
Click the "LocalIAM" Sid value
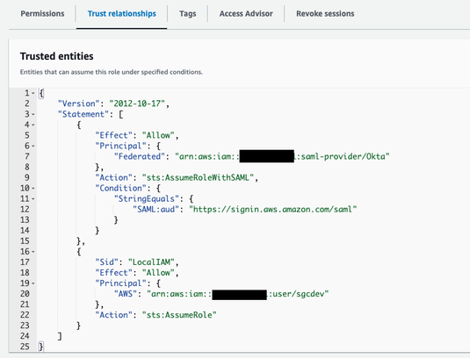pyautogui.click(x=151, y=262)
